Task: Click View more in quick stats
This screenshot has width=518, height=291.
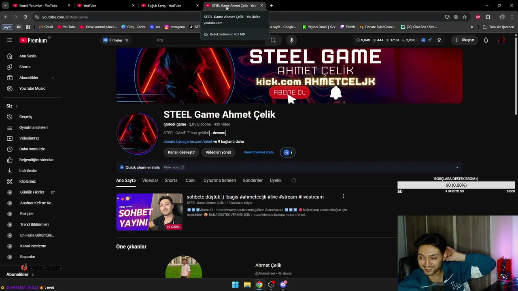Action: (x=174, y=167)
